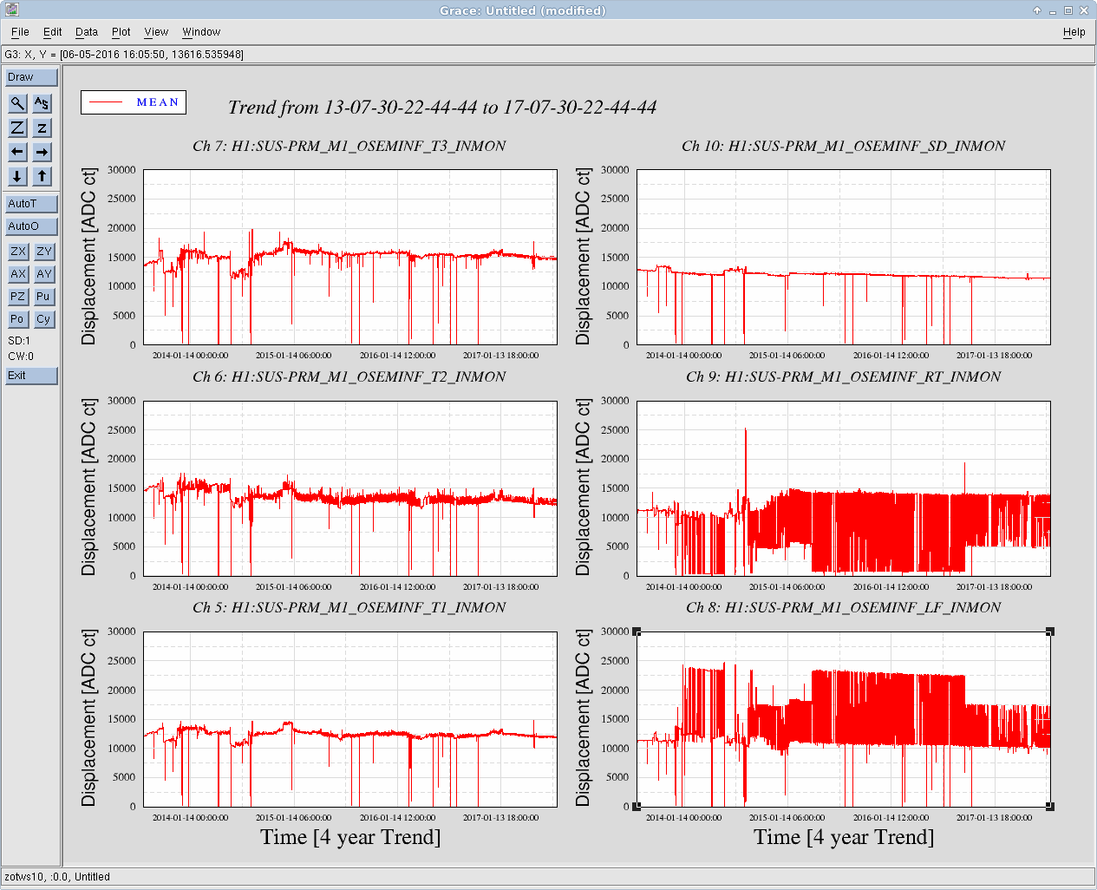The height and width of the screenshot is (890, 1097).
Task: Zoom out with the small z icon
Action: (x=42, y=128)
